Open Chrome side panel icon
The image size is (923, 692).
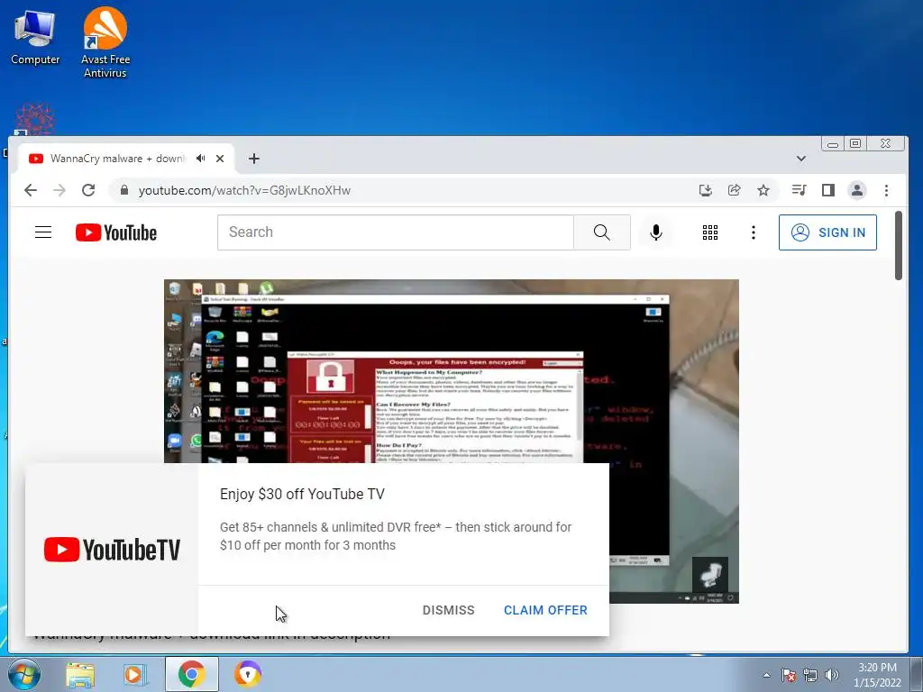pos(828,190)
